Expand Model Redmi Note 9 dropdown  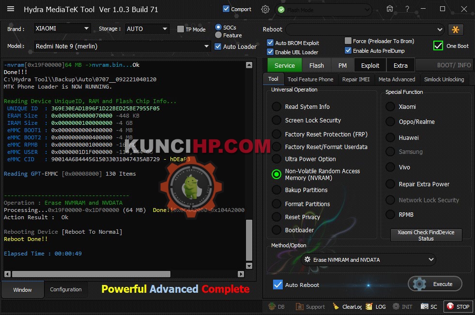(x=122, y=46)
